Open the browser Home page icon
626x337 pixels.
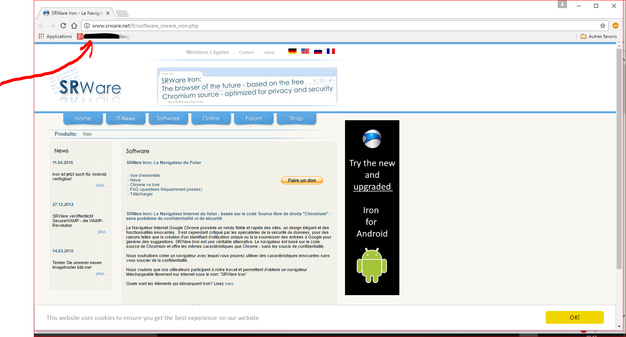[74, 26]
